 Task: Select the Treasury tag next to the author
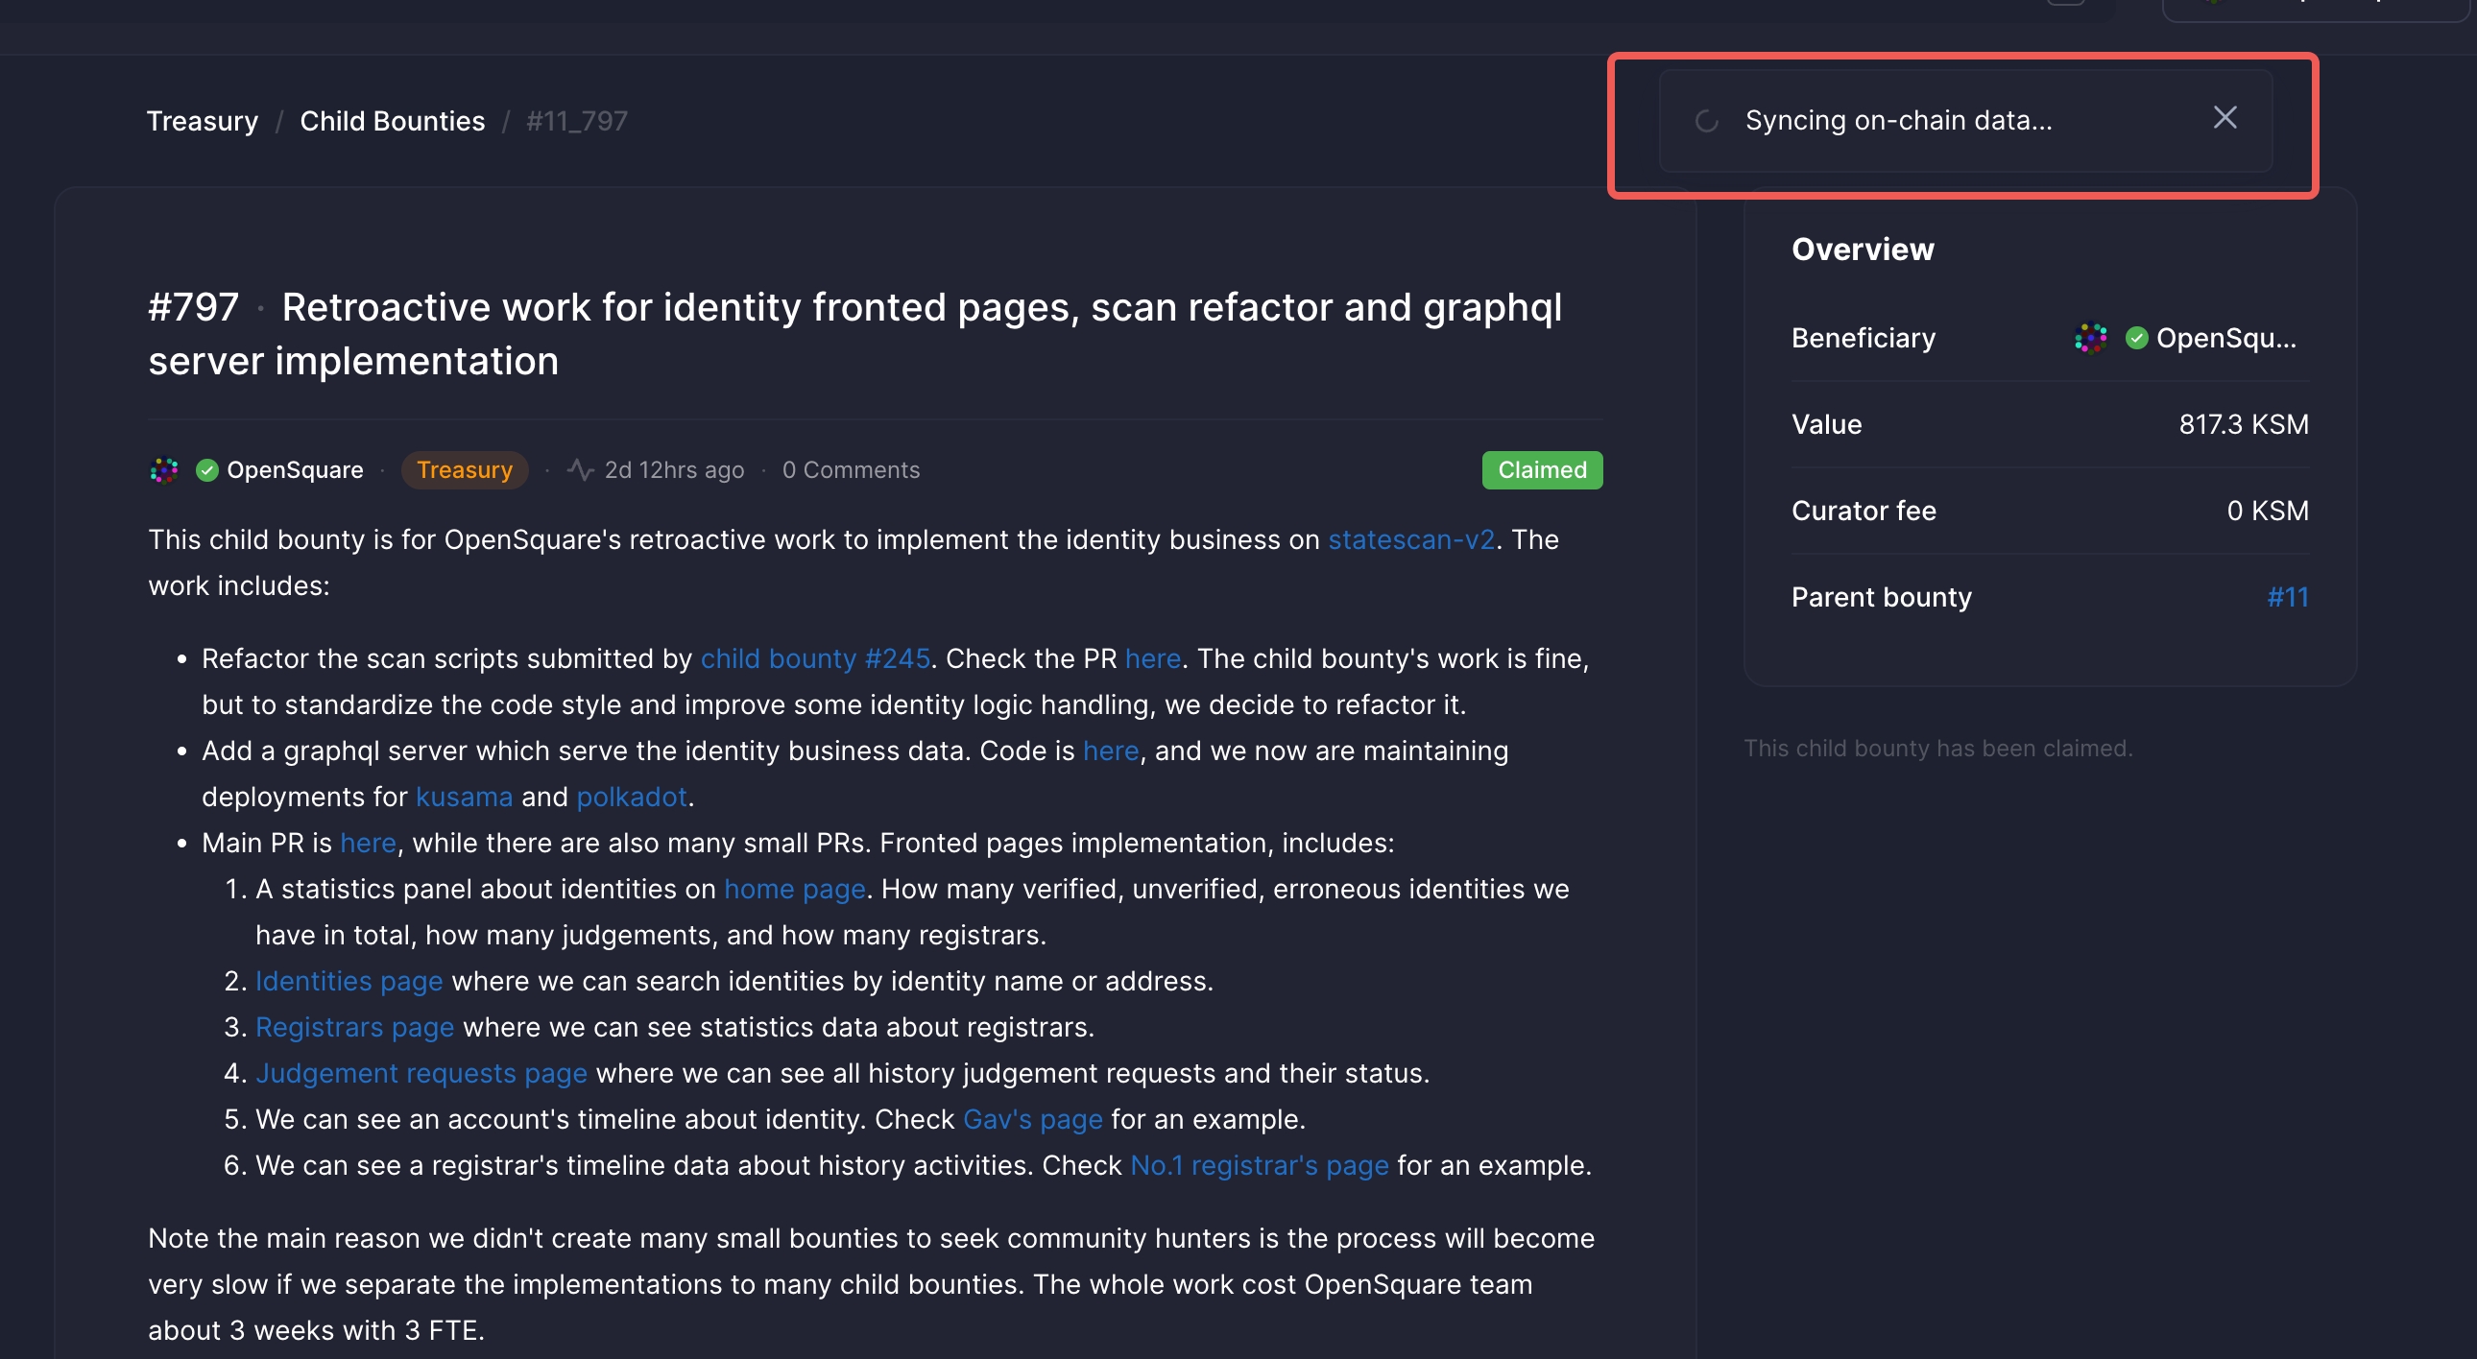465,470
